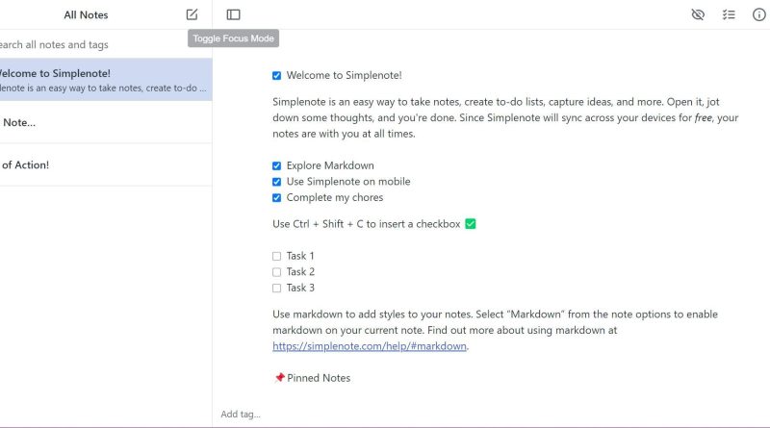The height and width of the screenshot is (428, 770).
Task: Click the 'Explore Markdown' text
Action: click(330, 165)
